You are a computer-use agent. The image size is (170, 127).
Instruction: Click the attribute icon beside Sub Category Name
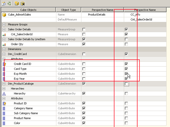(4, 114)
